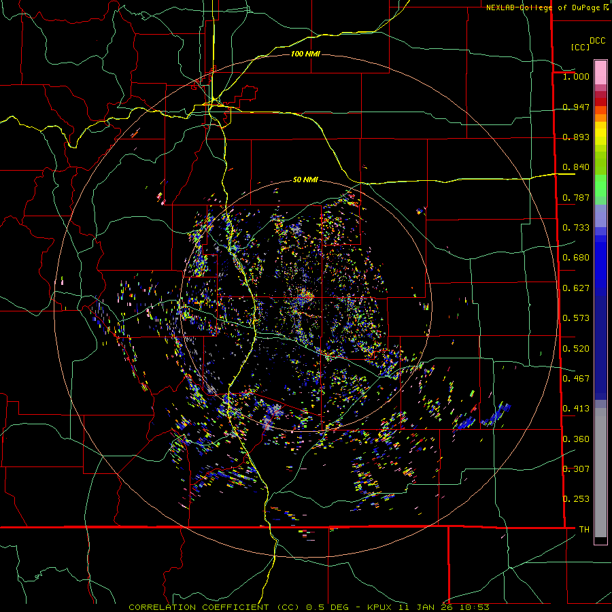Screen dimensions: 612x612
Task: Select the 0.467 color scale value
Action: (x=576, y=379)
